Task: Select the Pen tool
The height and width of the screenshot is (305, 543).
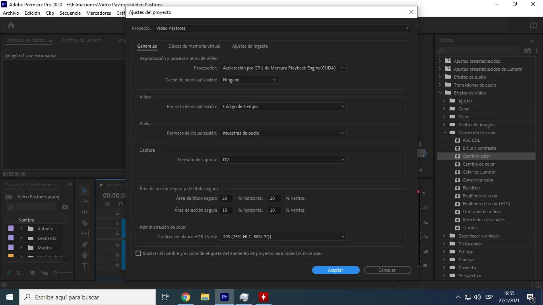Action: coord(85,245)
